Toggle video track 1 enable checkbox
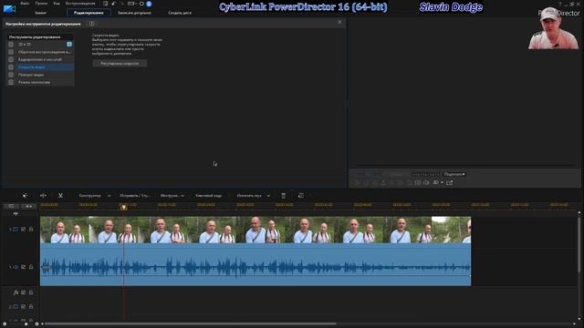 pyautogui.click(x=24, y=230)
